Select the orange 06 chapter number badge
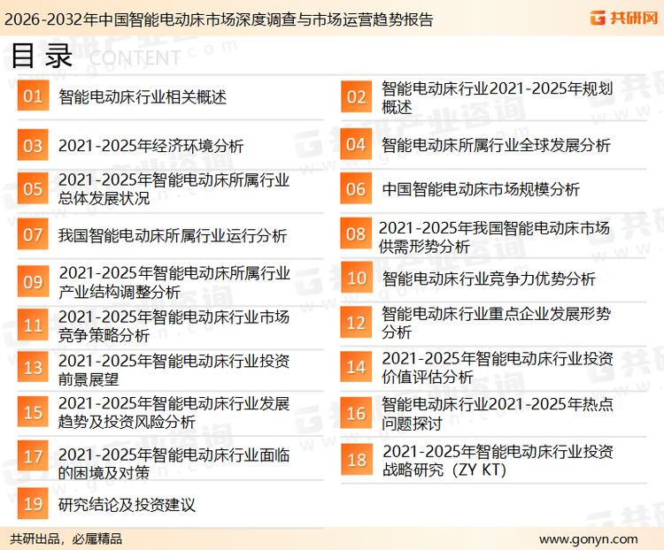Viewport: 664px width, 550px height. click(356, 188)
